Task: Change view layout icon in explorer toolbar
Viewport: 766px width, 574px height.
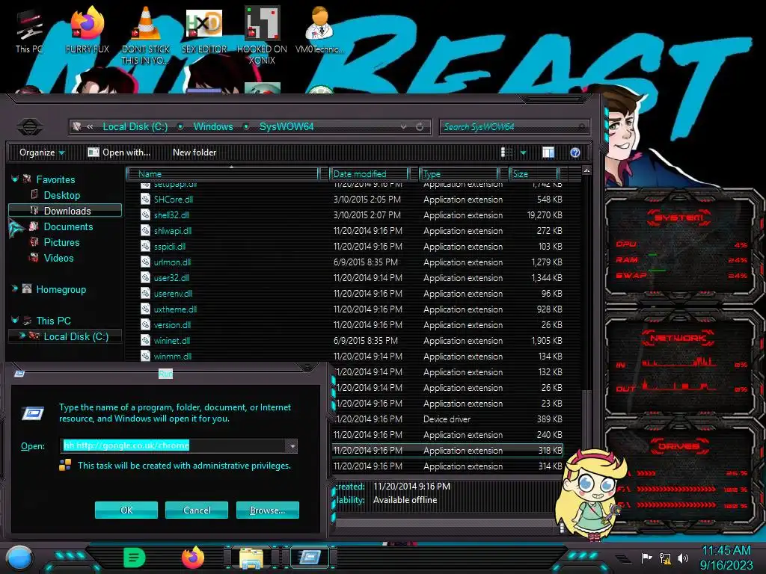Action: [x=506, y=152]
